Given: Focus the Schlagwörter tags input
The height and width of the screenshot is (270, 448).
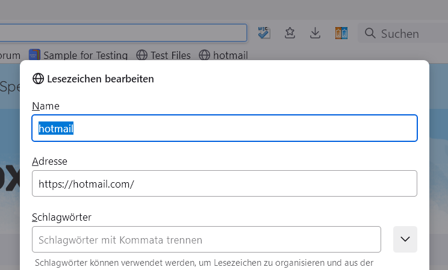Looking at the screenshot, I should pyautogui.click(x=206, y=239).
